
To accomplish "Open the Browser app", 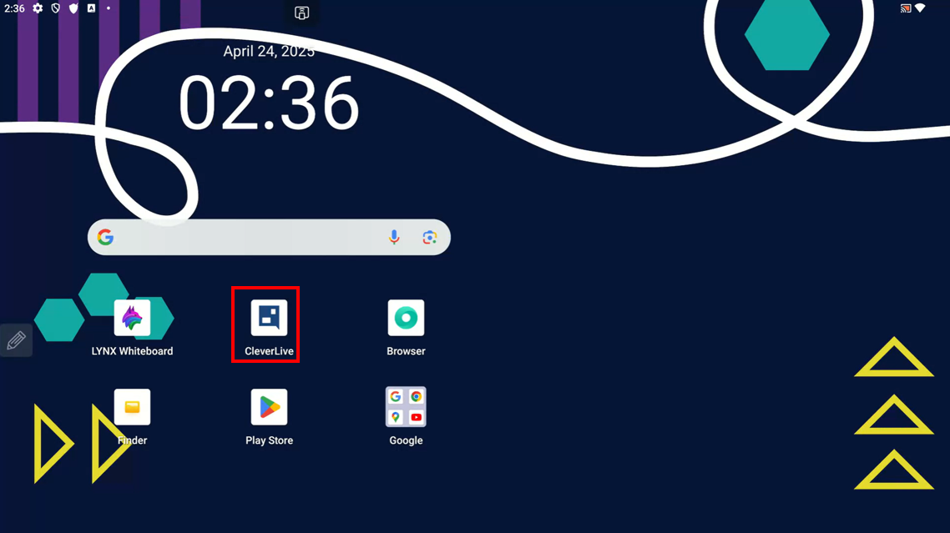I will click(x=406, y=318).
